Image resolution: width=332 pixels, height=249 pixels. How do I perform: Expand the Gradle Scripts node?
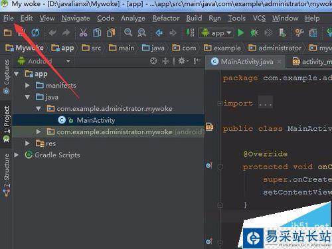tap(17, 155)
